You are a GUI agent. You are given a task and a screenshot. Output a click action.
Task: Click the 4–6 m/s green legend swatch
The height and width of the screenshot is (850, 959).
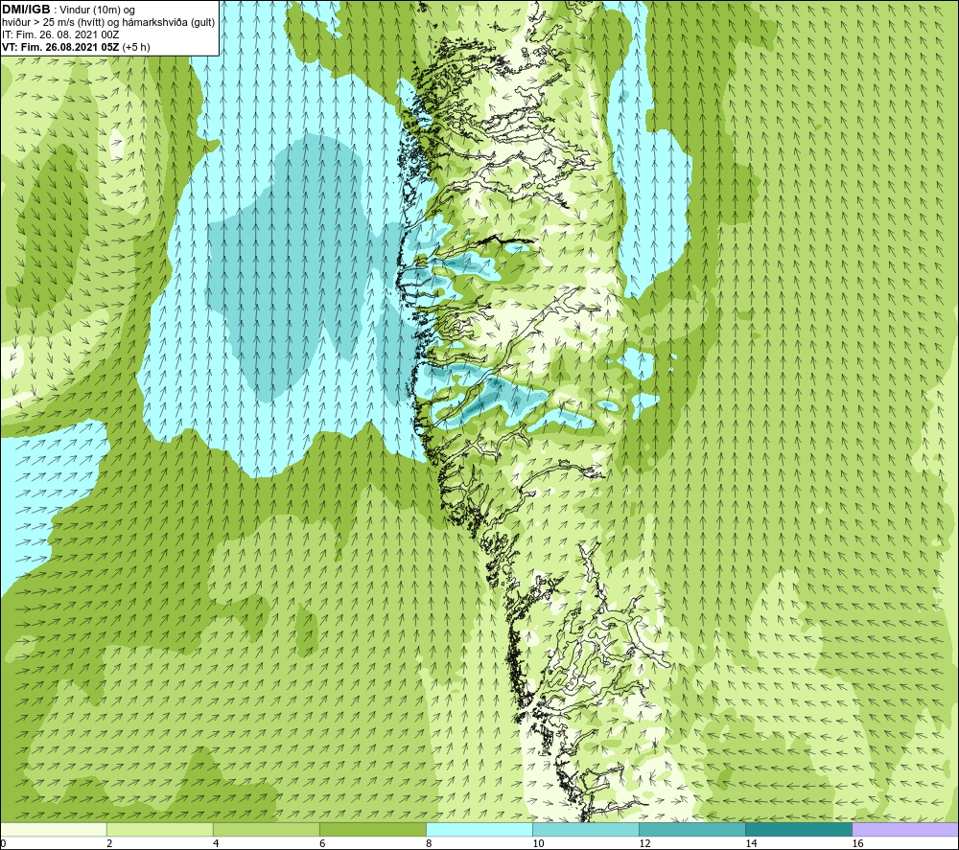pyautogui.click(x=267, y=830)
